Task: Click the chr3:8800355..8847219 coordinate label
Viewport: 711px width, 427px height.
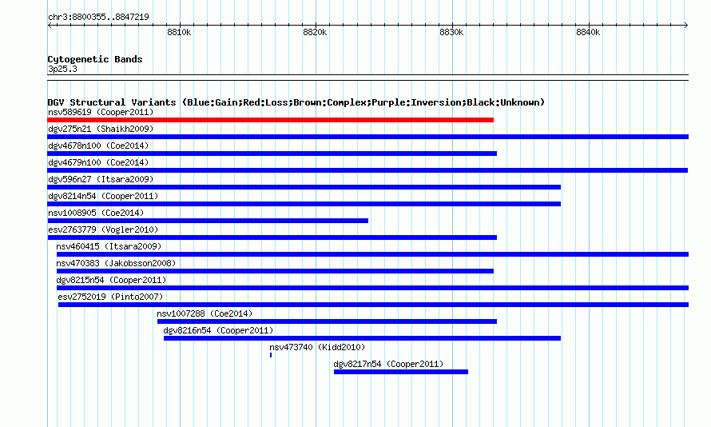Action: coord(98,17)
